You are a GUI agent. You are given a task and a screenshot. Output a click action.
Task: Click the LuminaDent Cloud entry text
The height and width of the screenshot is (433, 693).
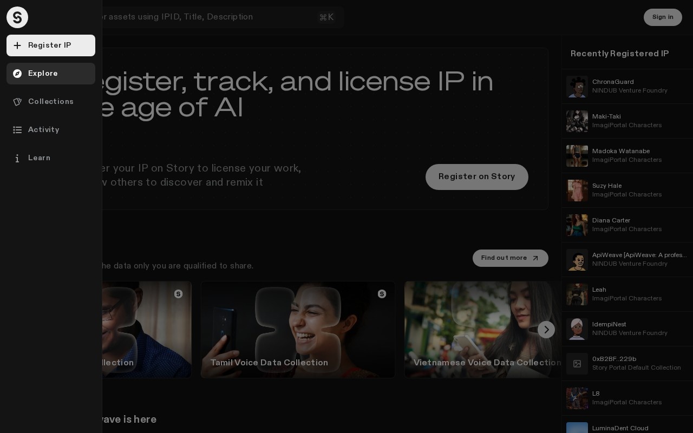[620, 428]
